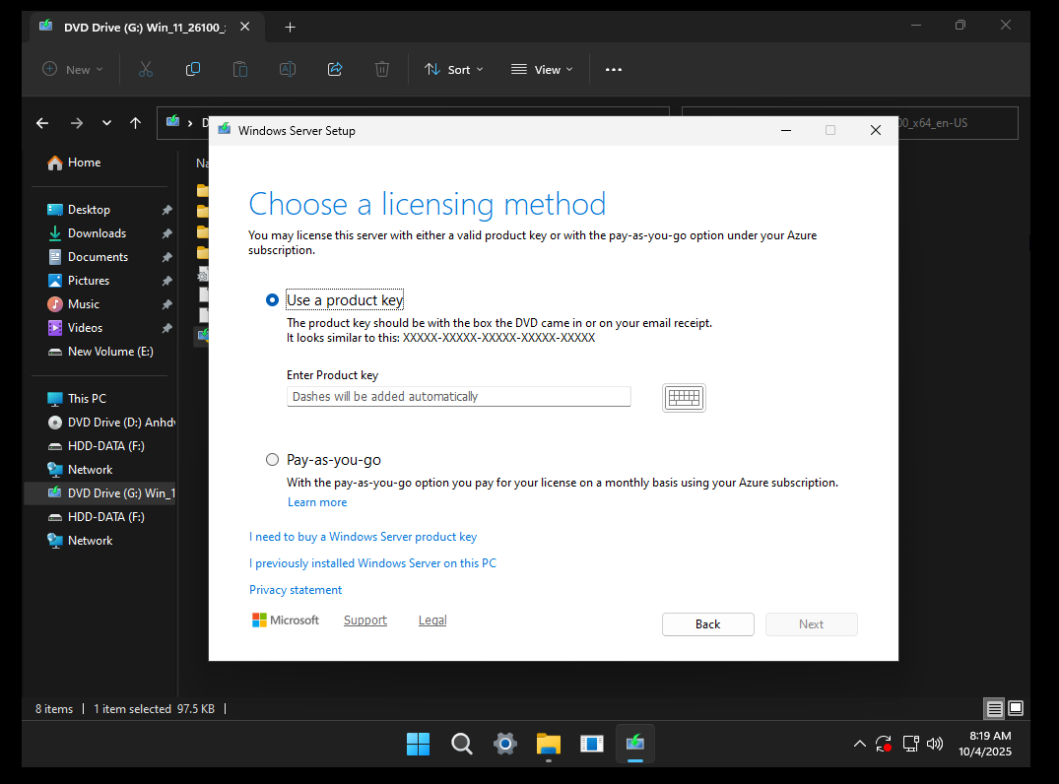Open the Settings gear on the taskbar
The height and width of the screenshot is (784, 1059).
505,745
